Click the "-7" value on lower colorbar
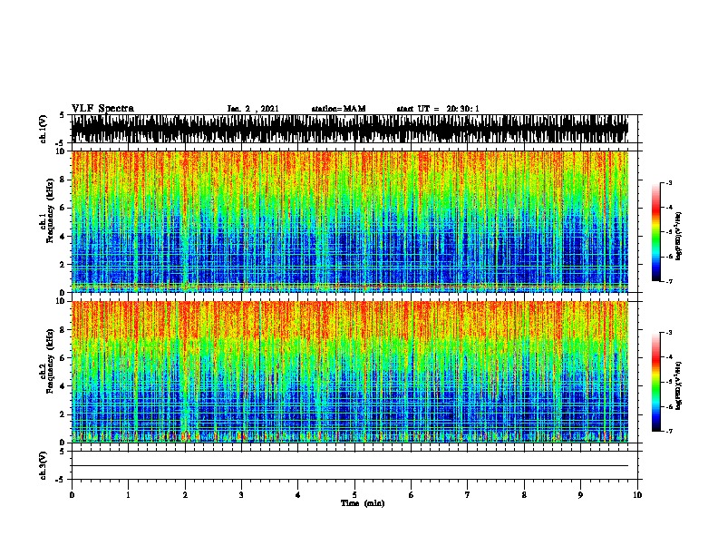This screenshot has width=718, height=555. pos(669,431)
